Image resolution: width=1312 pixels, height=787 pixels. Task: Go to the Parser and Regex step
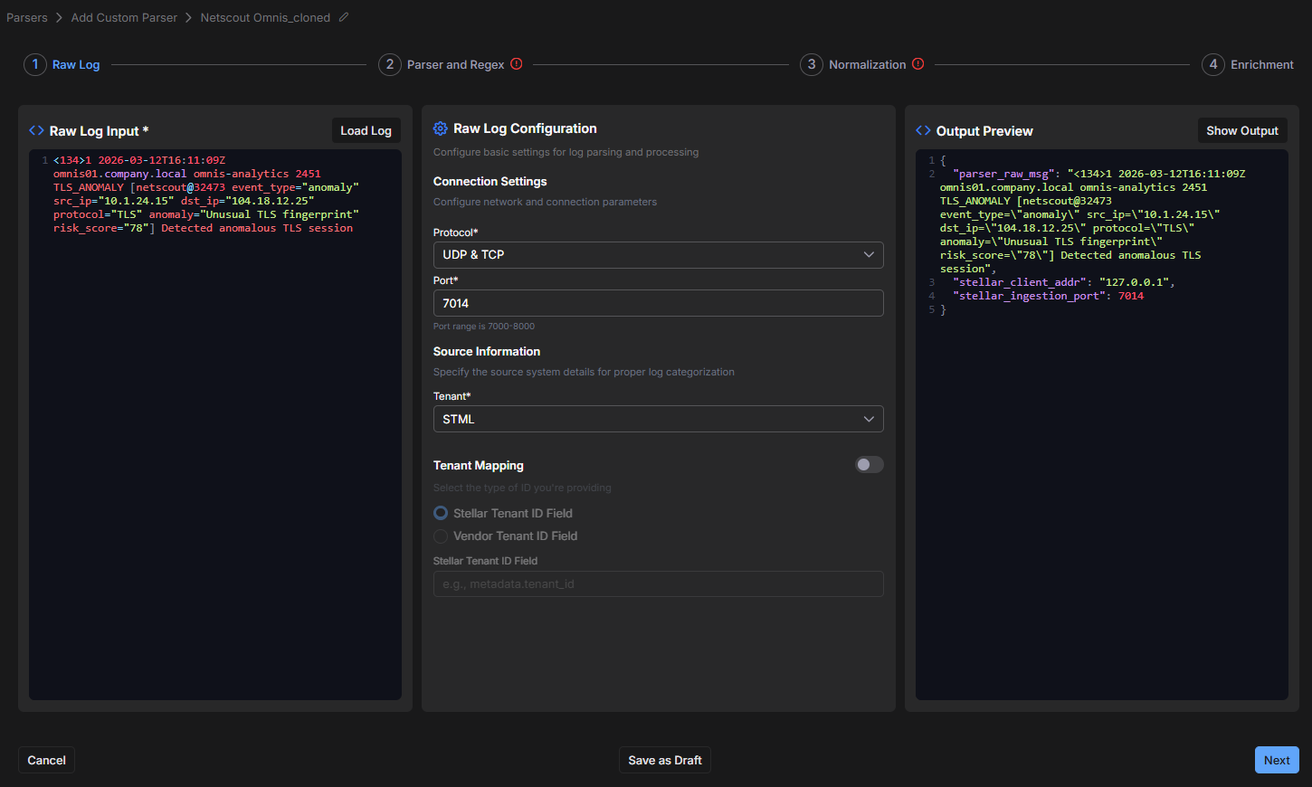pos(455,64)
